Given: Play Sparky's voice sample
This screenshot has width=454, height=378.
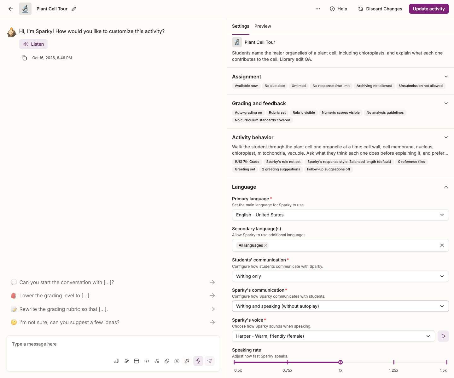Looking at the screenshot, I should pos(443,336).
